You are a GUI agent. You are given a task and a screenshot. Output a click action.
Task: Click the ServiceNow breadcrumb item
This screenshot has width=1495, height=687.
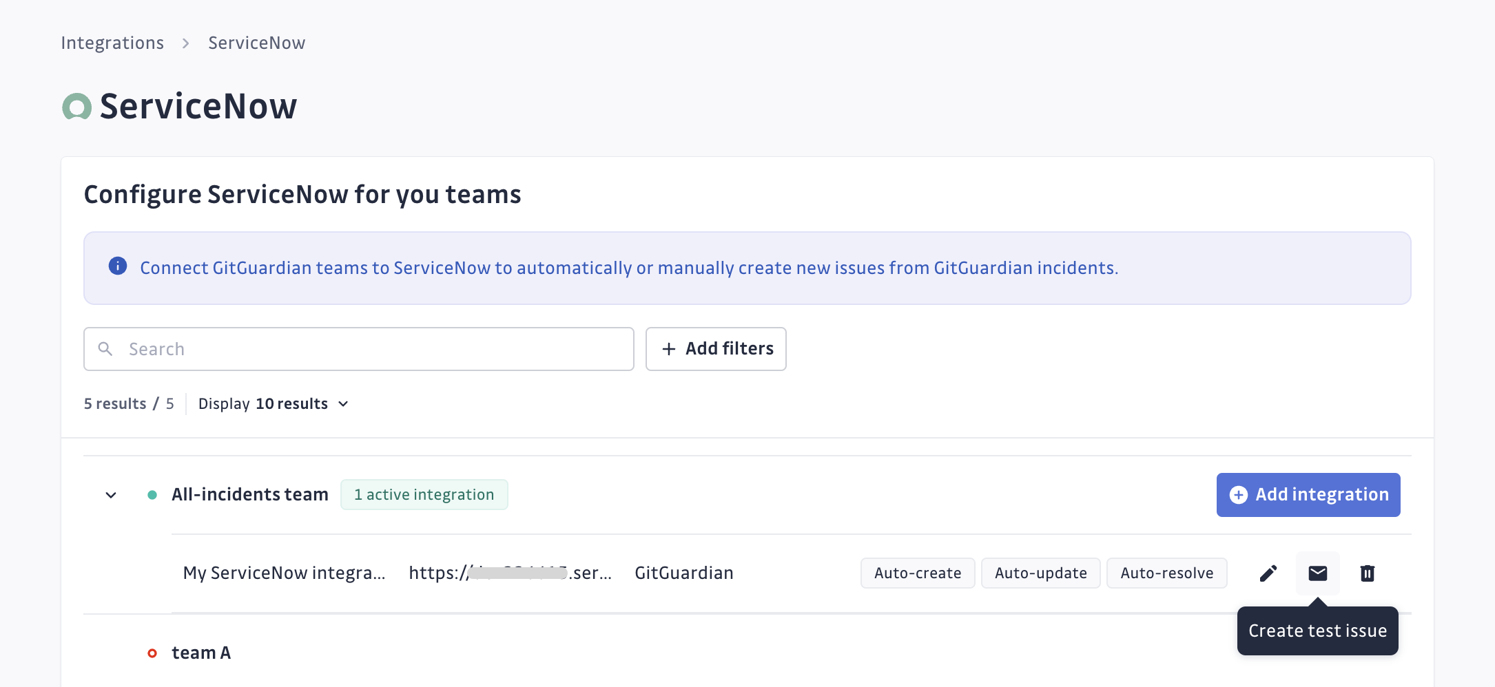[x=256, y=43]
